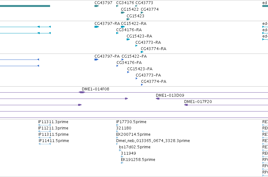The width and height of the screenshot is (268, 177).
Task: Click cDNA label IP11311.3prime
Action: coord(53,122)
